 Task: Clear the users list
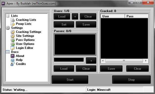coord(88,17)
